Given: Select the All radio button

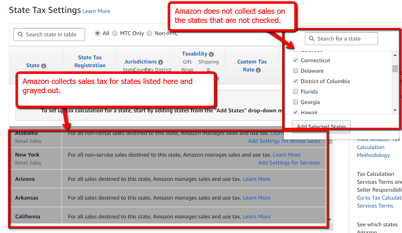Looking at the screenshot, I should tap(97, 33).
